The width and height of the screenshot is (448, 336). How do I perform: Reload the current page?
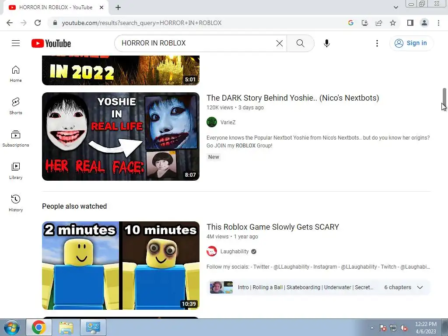tap(38, 23)
